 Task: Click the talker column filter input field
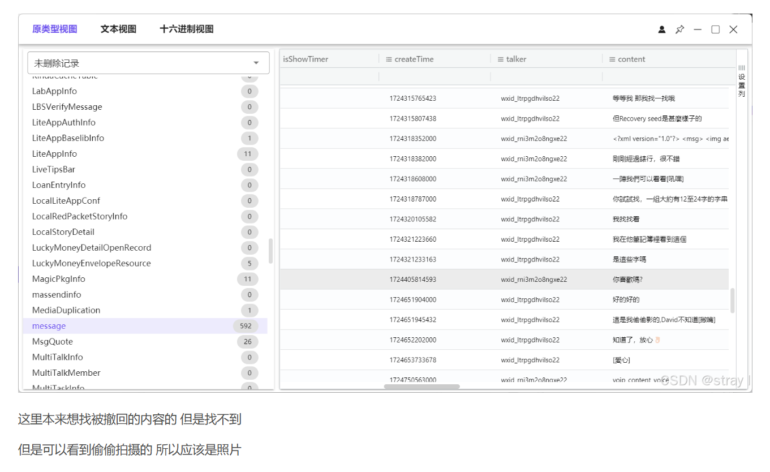[x=547, y=76]
